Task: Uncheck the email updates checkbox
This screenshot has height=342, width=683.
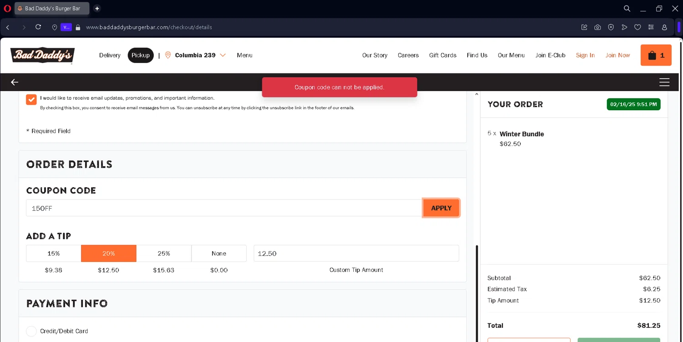Action: pos(31,99)
